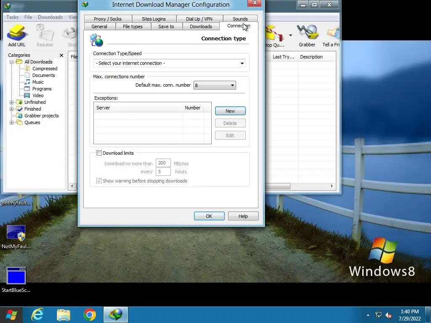
Task: Open the File menu
Action: [x=28, y=17]
